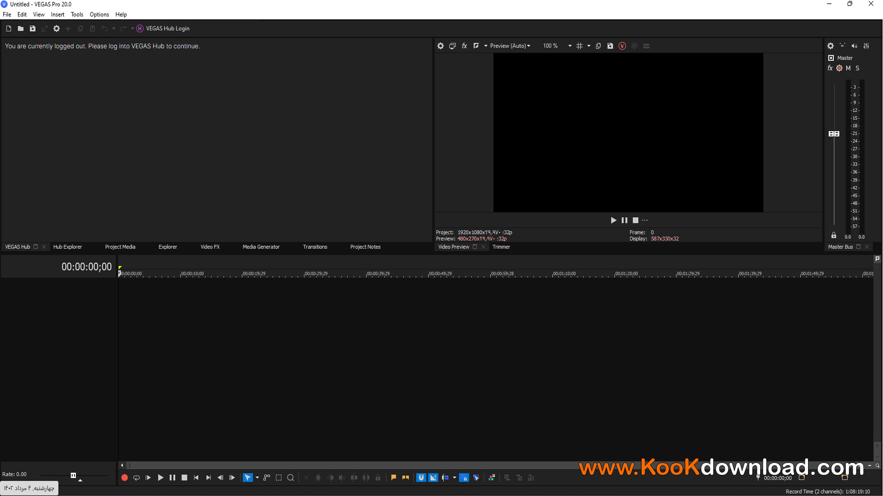Viewport: 883px width, 496px height.
Task: Open the Insert menu
Action: tap(57, 15)
